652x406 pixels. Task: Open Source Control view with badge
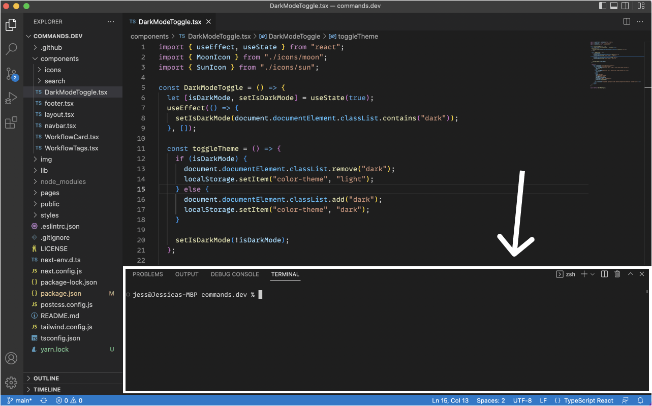[x=11, y=74]
